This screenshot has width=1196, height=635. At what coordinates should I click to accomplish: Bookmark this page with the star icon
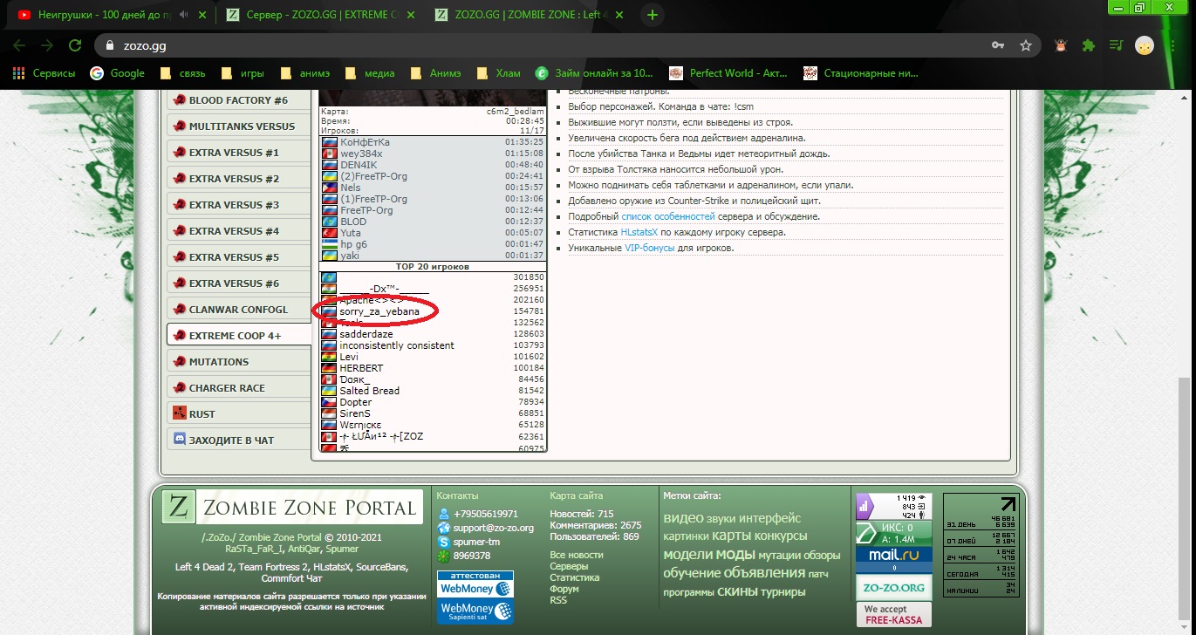[x=1026, y=45]
